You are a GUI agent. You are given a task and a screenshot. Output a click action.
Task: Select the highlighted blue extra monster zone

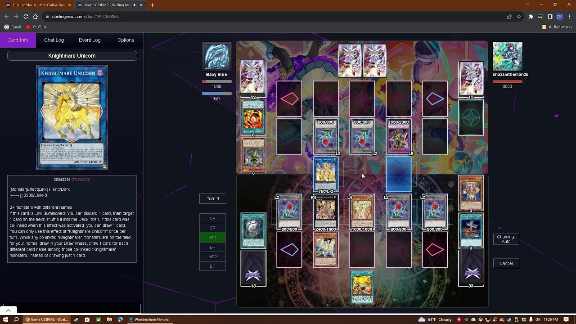(x=399, y=175)
